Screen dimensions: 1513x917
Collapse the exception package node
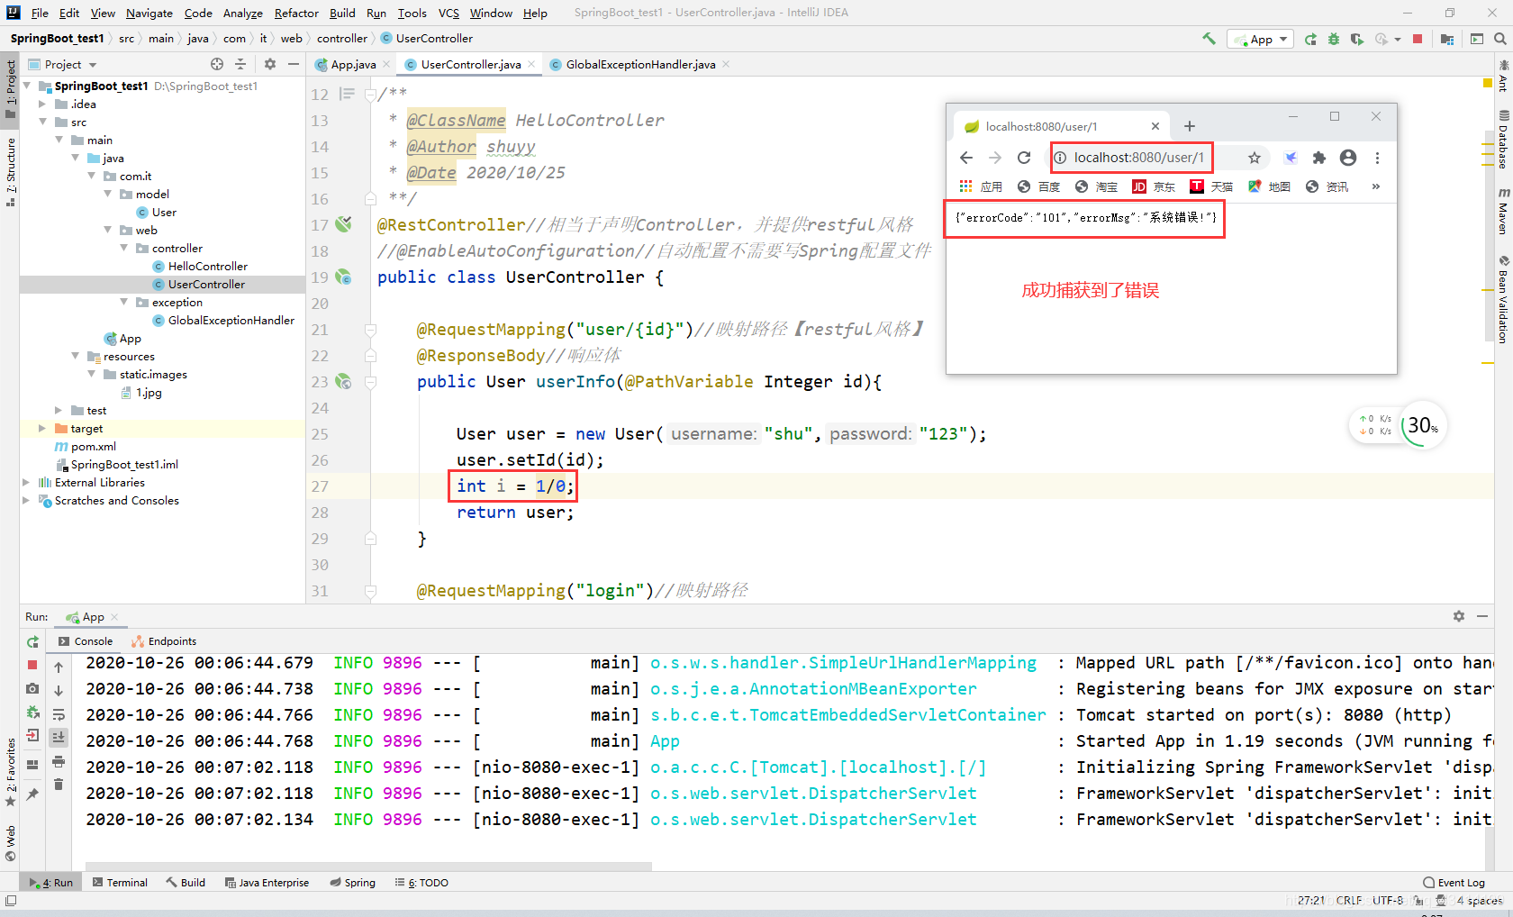123,303
